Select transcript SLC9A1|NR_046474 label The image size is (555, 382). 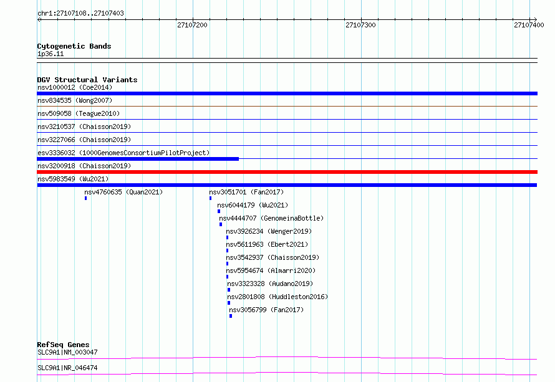pyautogui.click(x=67, y=368)
